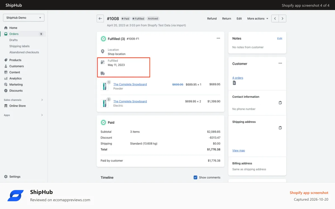Click the Paid badge next to #1008
This screenshot has width=335, height=209.
(x=125, y=19)
